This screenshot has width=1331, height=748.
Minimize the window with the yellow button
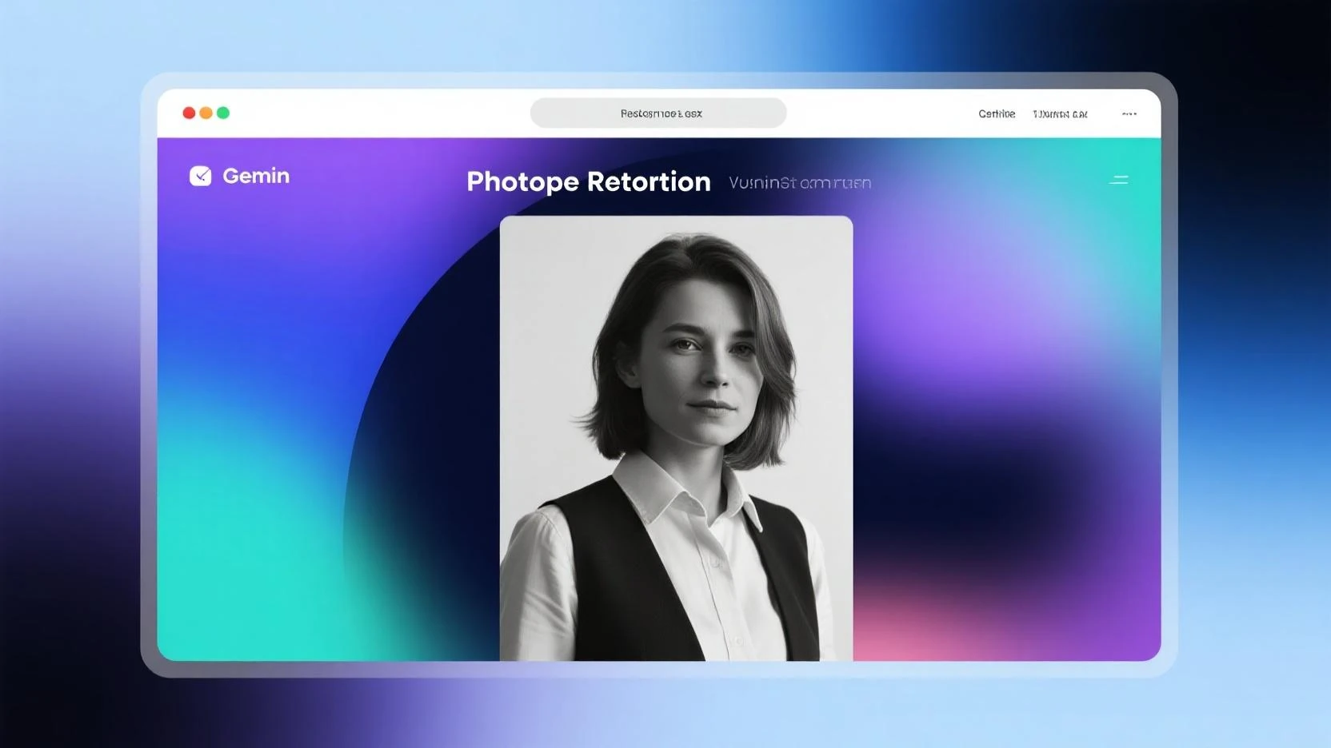click(x=206, y=113)
